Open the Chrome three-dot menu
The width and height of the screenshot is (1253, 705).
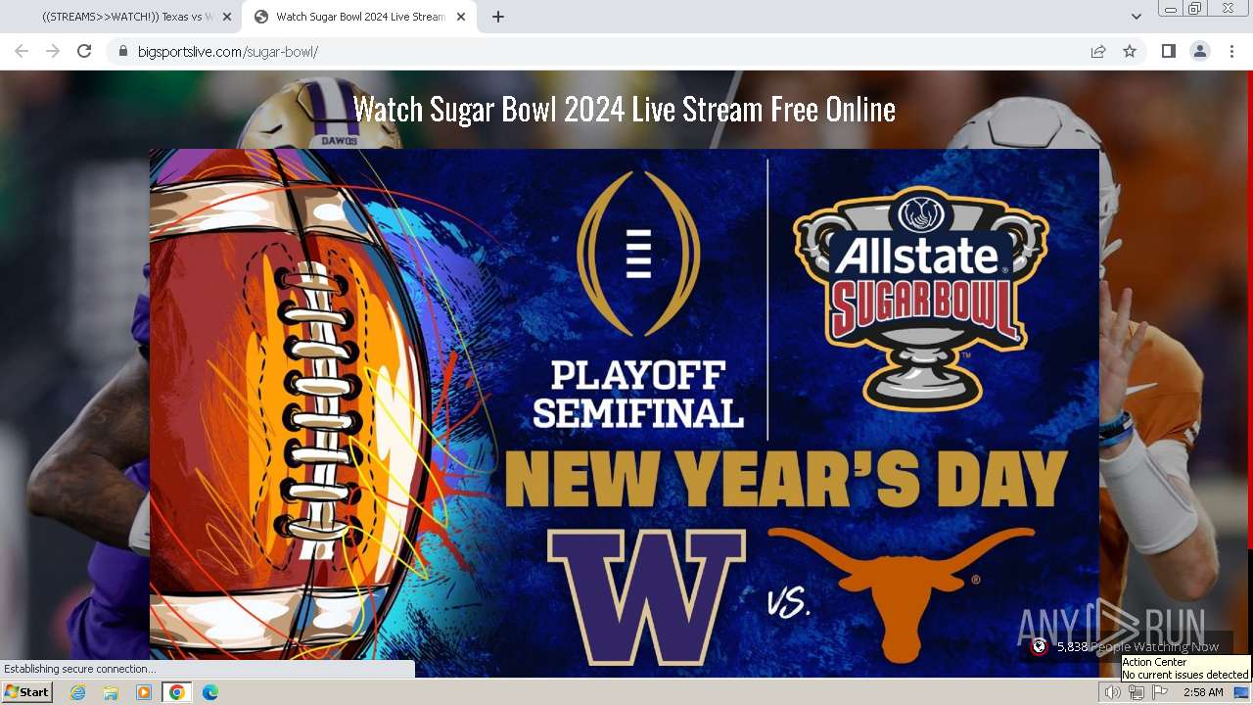1231,51
